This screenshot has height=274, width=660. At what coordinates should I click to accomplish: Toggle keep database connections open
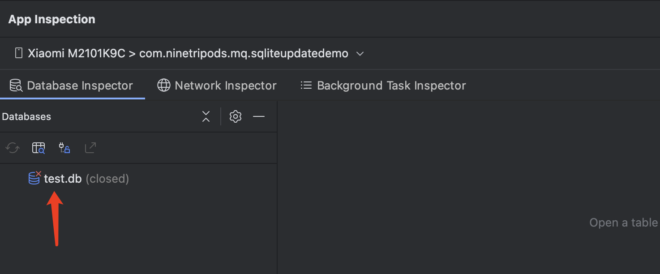[64, 148]
